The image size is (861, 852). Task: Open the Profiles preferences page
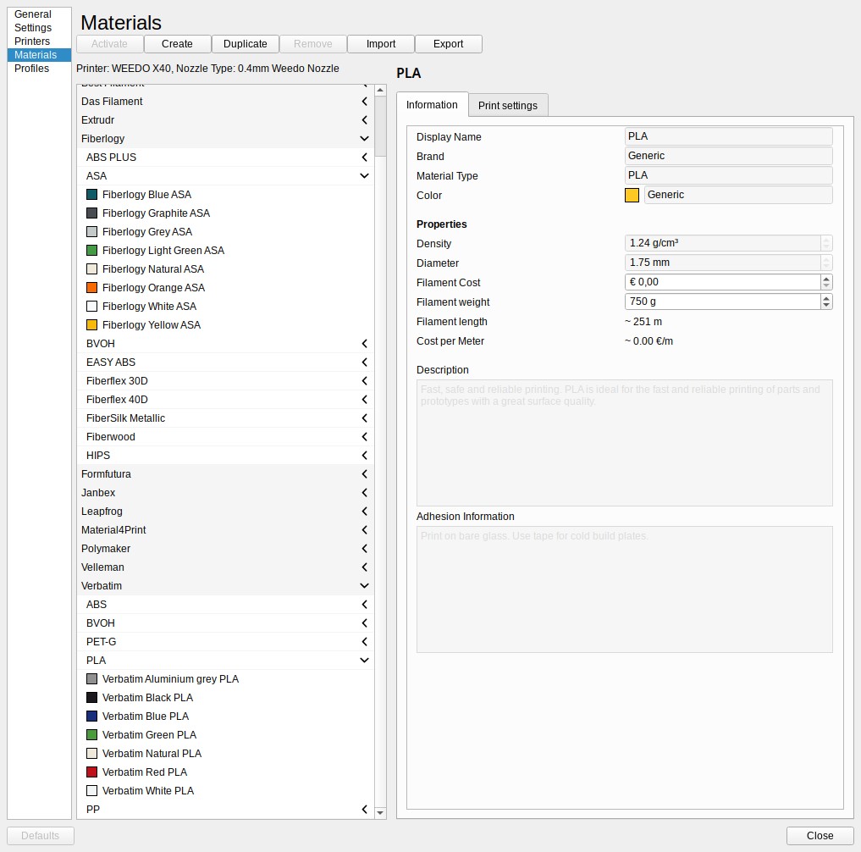pos(40,69)
